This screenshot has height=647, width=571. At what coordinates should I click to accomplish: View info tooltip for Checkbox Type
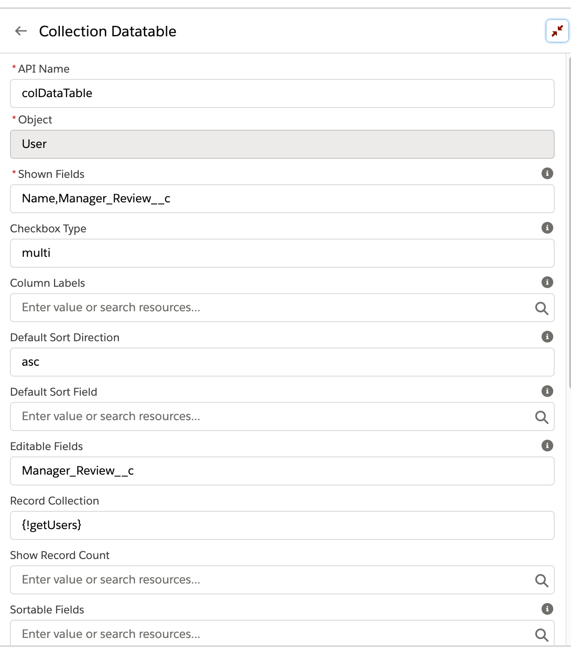pos(547,228)
